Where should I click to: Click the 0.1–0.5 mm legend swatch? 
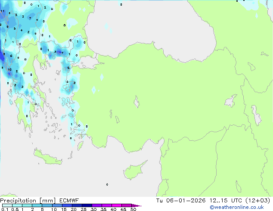click(7, 205)
